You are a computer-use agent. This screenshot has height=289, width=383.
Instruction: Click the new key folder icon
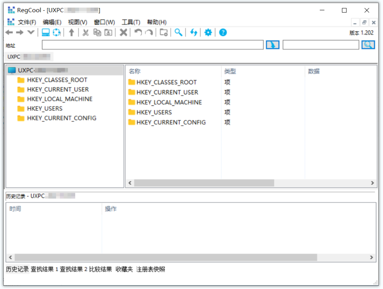click(164, 32)
